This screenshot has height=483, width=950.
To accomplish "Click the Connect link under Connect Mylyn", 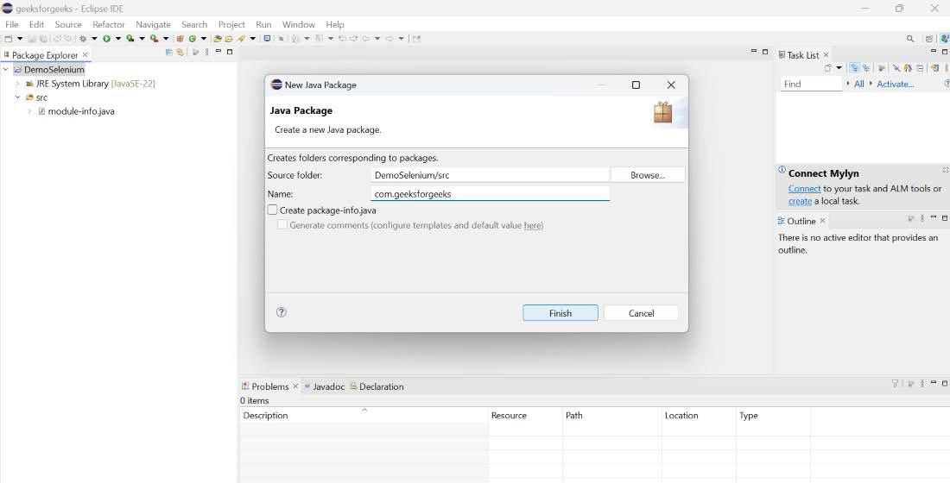I will [805, 188].
